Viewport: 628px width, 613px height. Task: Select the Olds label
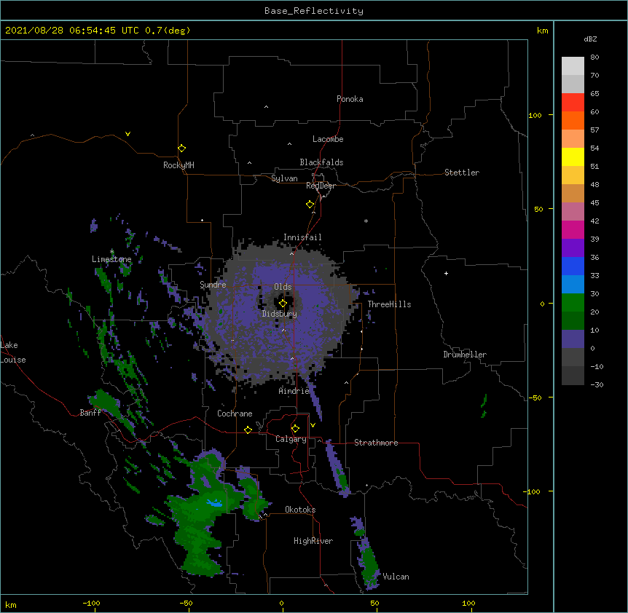(283, 287)
